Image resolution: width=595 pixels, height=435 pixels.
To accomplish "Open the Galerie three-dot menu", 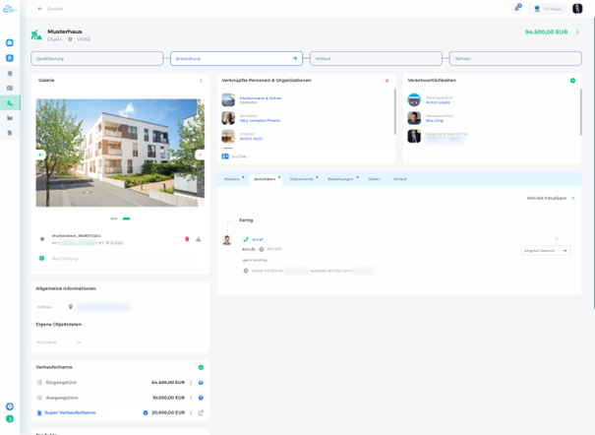I will click(x=201, y=81).
